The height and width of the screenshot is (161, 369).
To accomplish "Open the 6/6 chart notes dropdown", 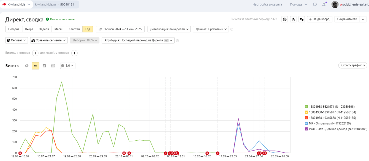I will (x=67, y=66).
